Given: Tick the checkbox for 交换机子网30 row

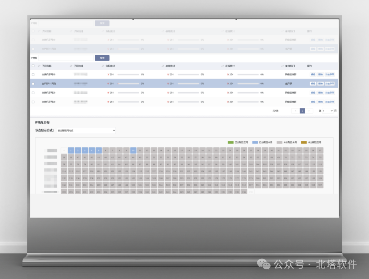Looking at the screenshot, I should coord(33,102).
